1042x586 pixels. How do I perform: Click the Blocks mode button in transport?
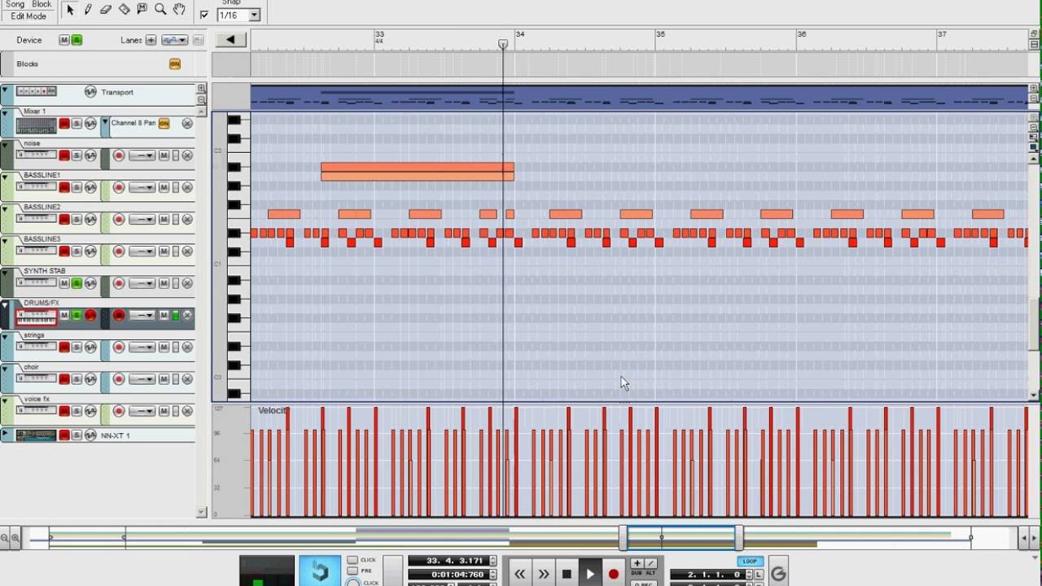coord(320,571)
